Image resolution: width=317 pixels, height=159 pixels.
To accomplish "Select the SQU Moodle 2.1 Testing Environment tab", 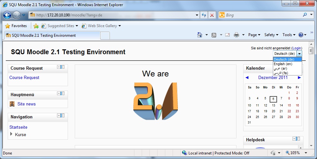I will coord(52,35).
